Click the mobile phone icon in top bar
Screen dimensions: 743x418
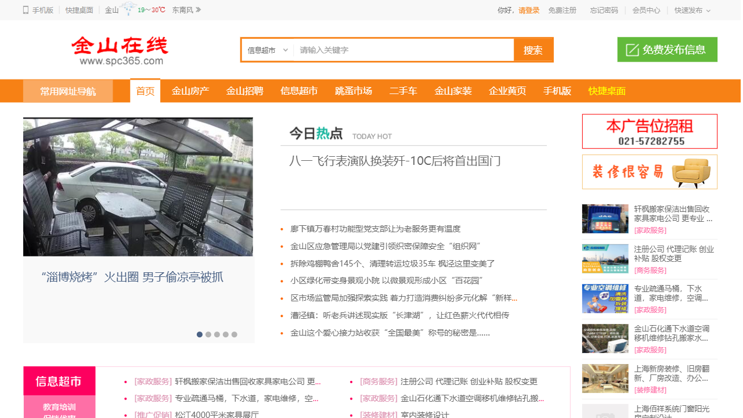click(26, 10)
